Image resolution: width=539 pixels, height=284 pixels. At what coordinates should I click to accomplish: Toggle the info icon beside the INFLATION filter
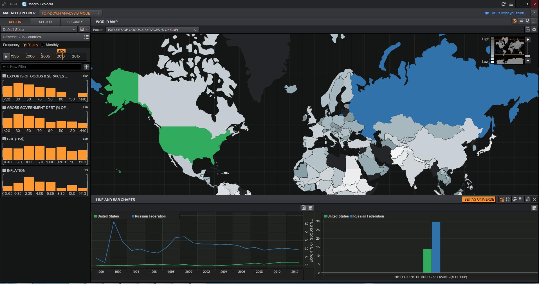pos(4,170)
